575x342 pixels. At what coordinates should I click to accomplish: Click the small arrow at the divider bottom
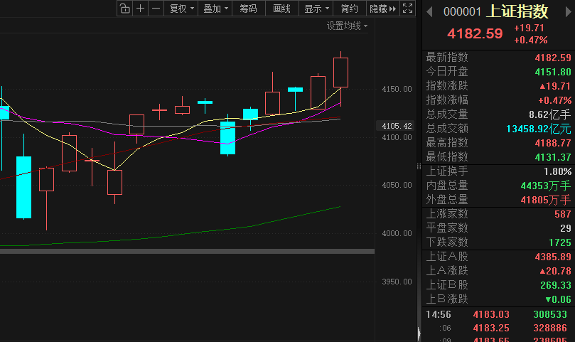[419, 333]
